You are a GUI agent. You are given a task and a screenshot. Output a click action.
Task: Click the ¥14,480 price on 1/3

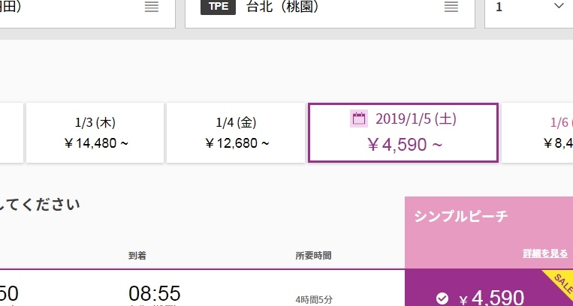point(95,143)
